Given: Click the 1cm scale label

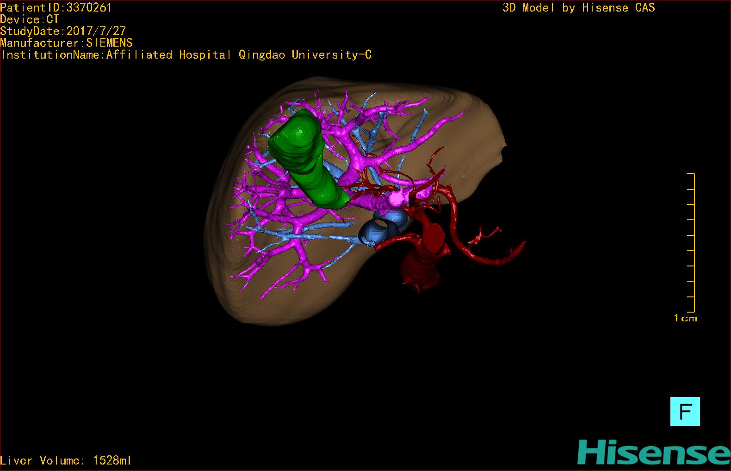Looking at the screenshot, I should pos(685,318).
